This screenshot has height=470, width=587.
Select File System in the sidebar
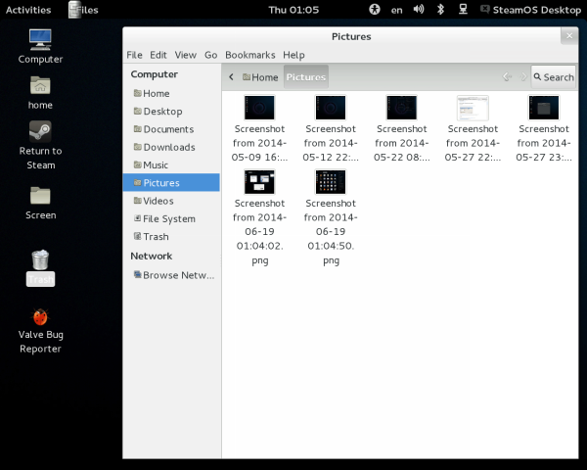pyautogui.click(x=168, y=218)
